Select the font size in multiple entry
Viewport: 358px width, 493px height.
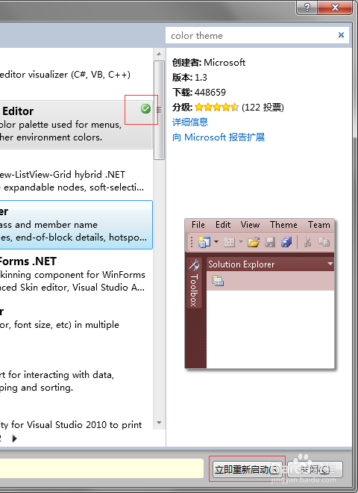(x=76, y=324)
